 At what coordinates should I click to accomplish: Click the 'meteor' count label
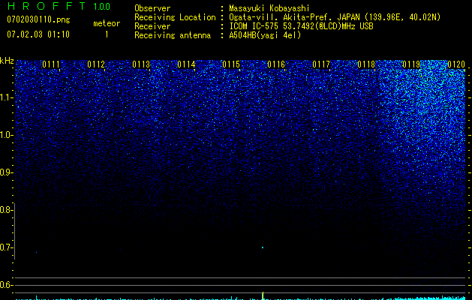point(107,23)
